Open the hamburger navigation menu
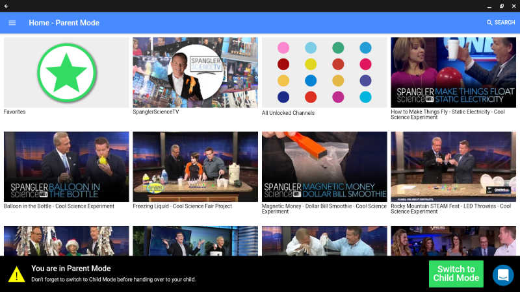 (12, 23)
